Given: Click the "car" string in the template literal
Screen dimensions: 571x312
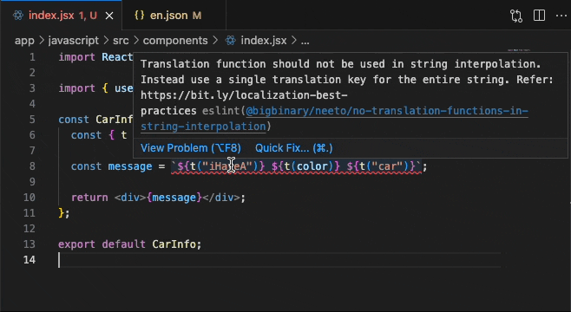Looking at the screenshot, I should point(387,166).
